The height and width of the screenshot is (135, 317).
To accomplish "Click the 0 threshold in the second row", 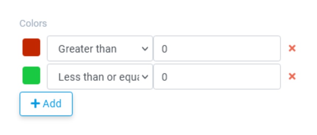I will click(164, 77).
